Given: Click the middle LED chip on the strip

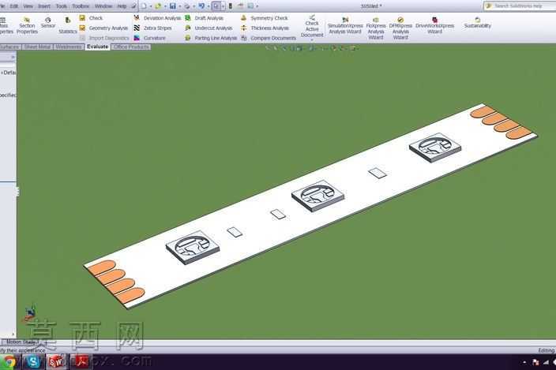Looking at the screenshot, I should point(317,196).
